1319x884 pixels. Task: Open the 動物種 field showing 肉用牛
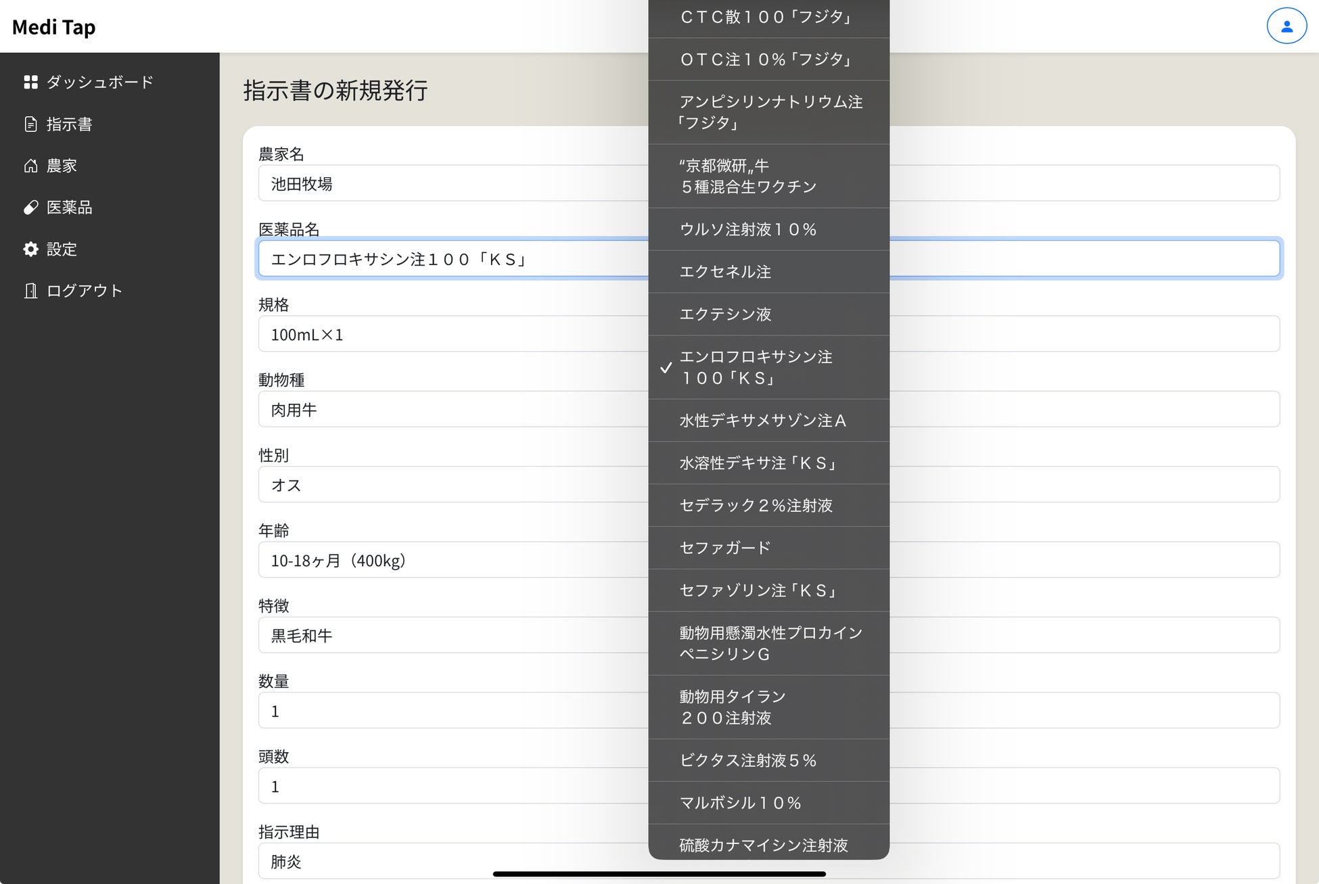point(452,409)
